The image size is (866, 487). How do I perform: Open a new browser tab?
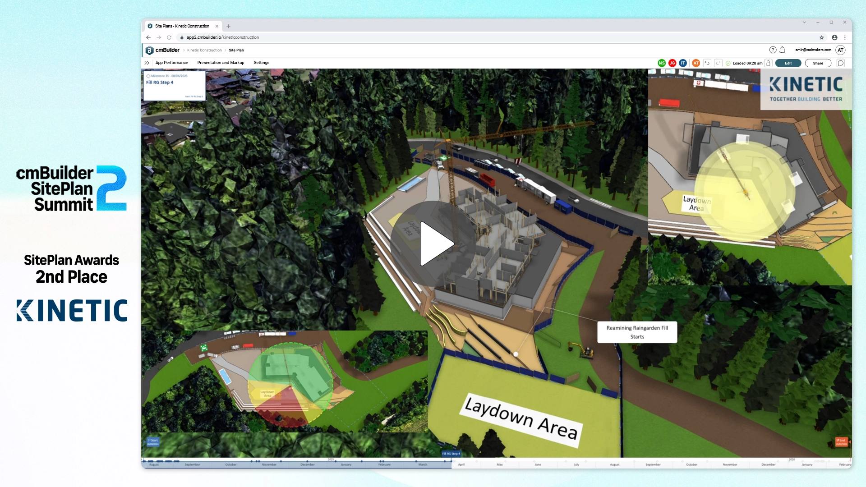click(x=228, y=26)
